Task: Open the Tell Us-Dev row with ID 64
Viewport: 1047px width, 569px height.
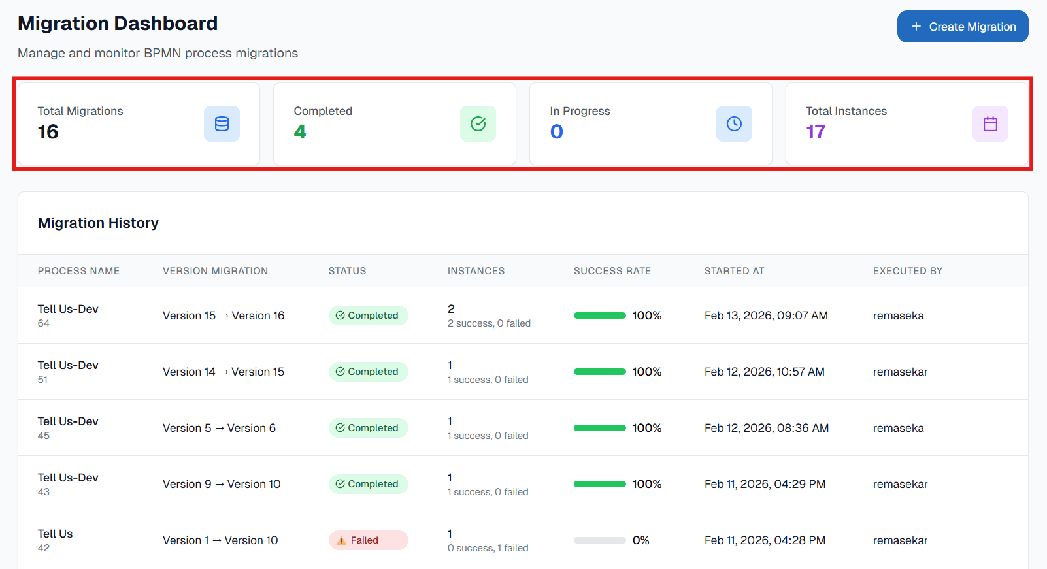Action: click(x=523, y=316)
